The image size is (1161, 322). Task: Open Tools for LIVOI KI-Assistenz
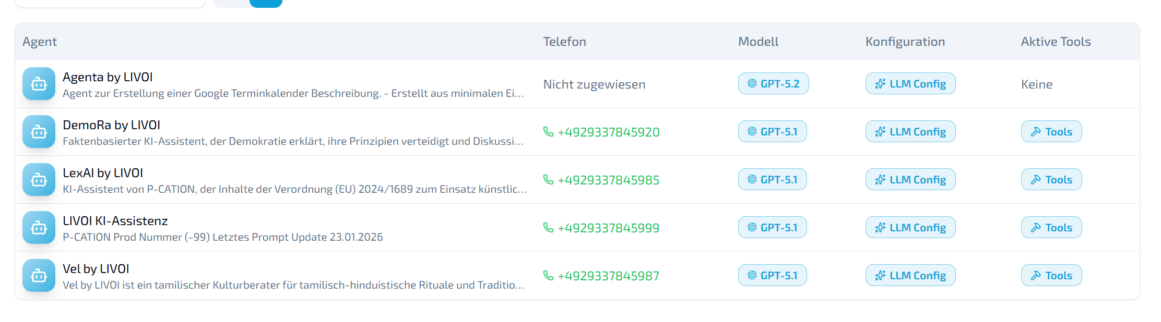[1051, 227]
